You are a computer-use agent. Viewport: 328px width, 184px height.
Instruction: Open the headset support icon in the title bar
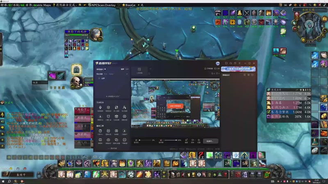pyautogui.click(x=231, y=63)
